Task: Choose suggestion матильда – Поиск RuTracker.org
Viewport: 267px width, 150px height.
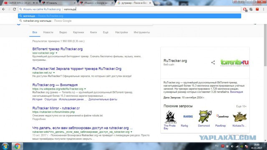Action: (x=130, y=16)
